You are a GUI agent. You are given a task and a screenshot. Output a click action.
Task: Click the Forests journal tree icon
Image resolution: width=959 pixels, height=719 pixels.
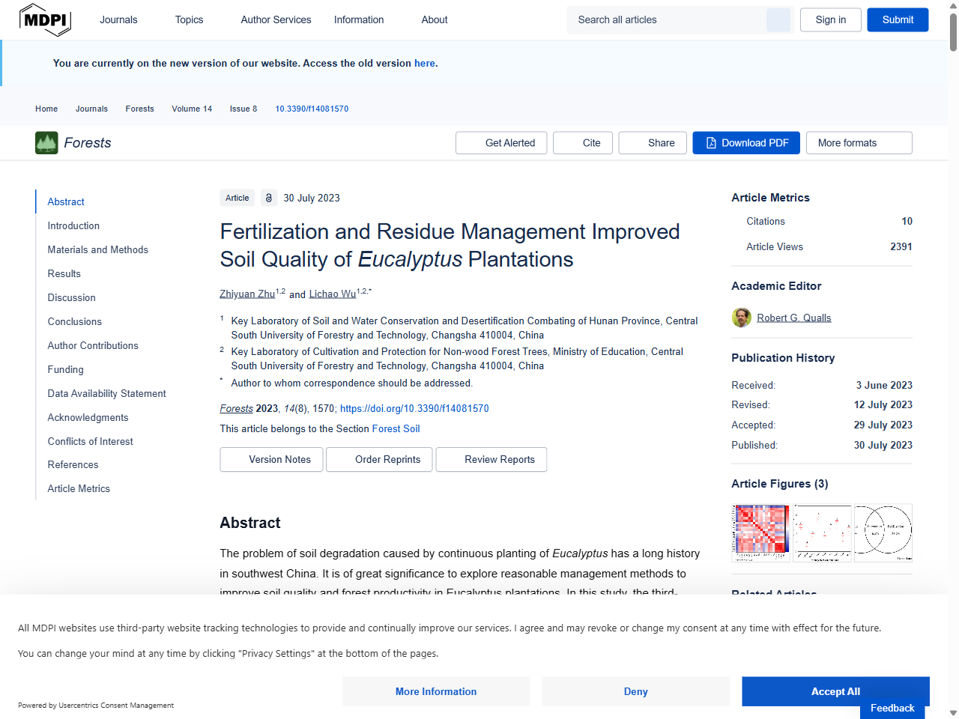point(46,143)
